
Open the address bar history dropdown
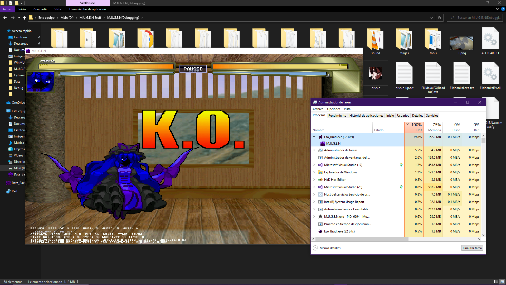[432, 18]
